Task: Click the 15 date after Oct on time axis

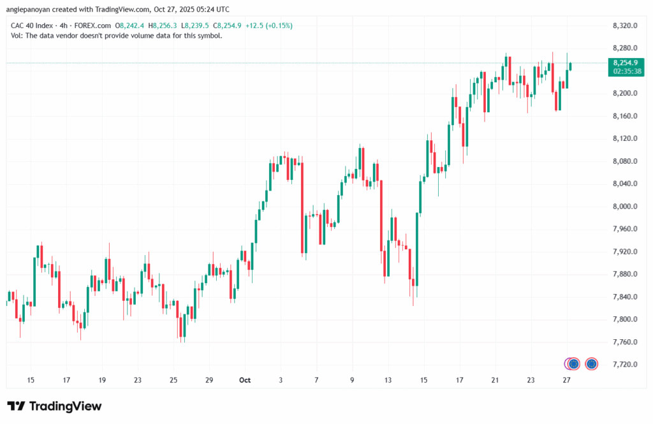Action: pyautogui.click(x=423, y=380)
